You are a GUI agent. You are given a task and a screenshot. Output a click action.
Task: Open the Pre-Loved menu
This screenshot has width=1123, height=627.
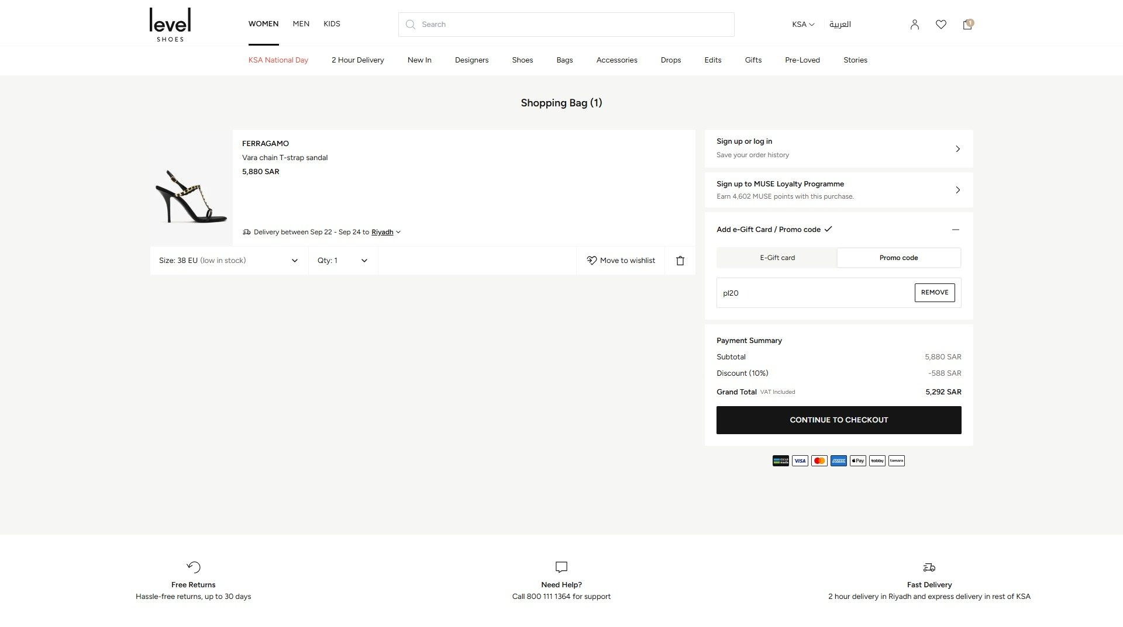pyautogui.click(x=802, y=60)
